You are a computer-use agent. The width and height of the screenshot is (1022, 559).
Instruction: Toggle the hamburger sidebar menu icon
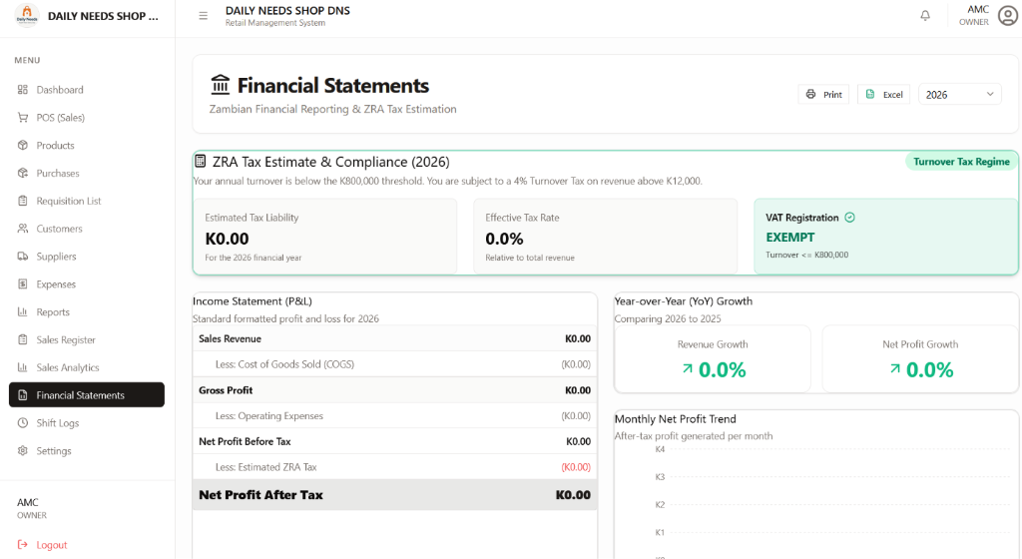(x=204, y=16)
